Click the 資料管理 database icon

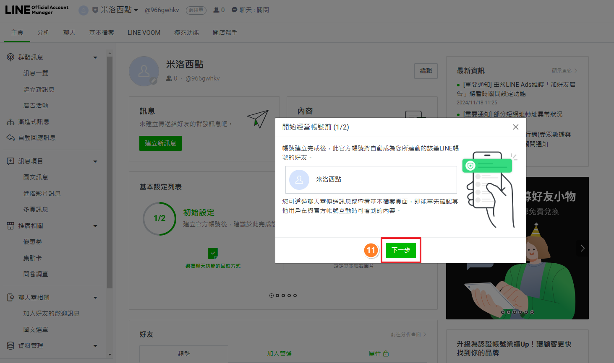pyautogui.click(x=10, y=346)
